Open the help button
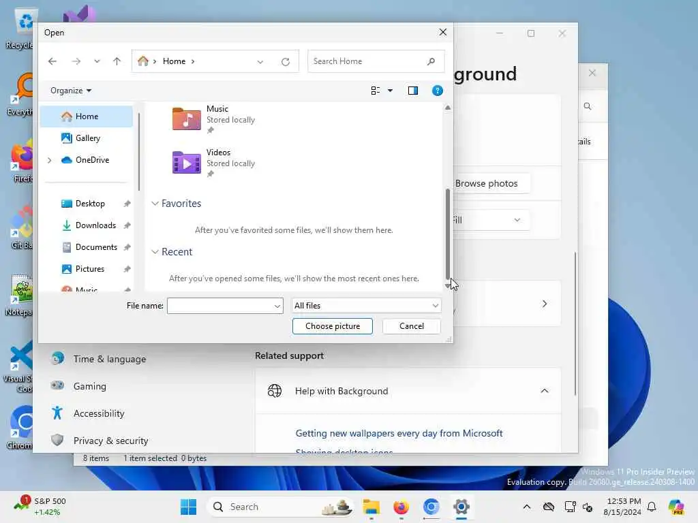Viewport: 698px width, 523px height. click(437, 91)
